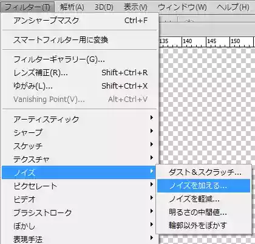The width and height of the screenshot is (255, 244).
Task: Choose 輪郭以外をぼかす option
Action: [x=204, y=225]
